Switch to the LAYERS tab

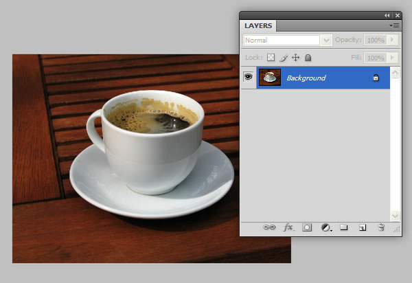258,25
